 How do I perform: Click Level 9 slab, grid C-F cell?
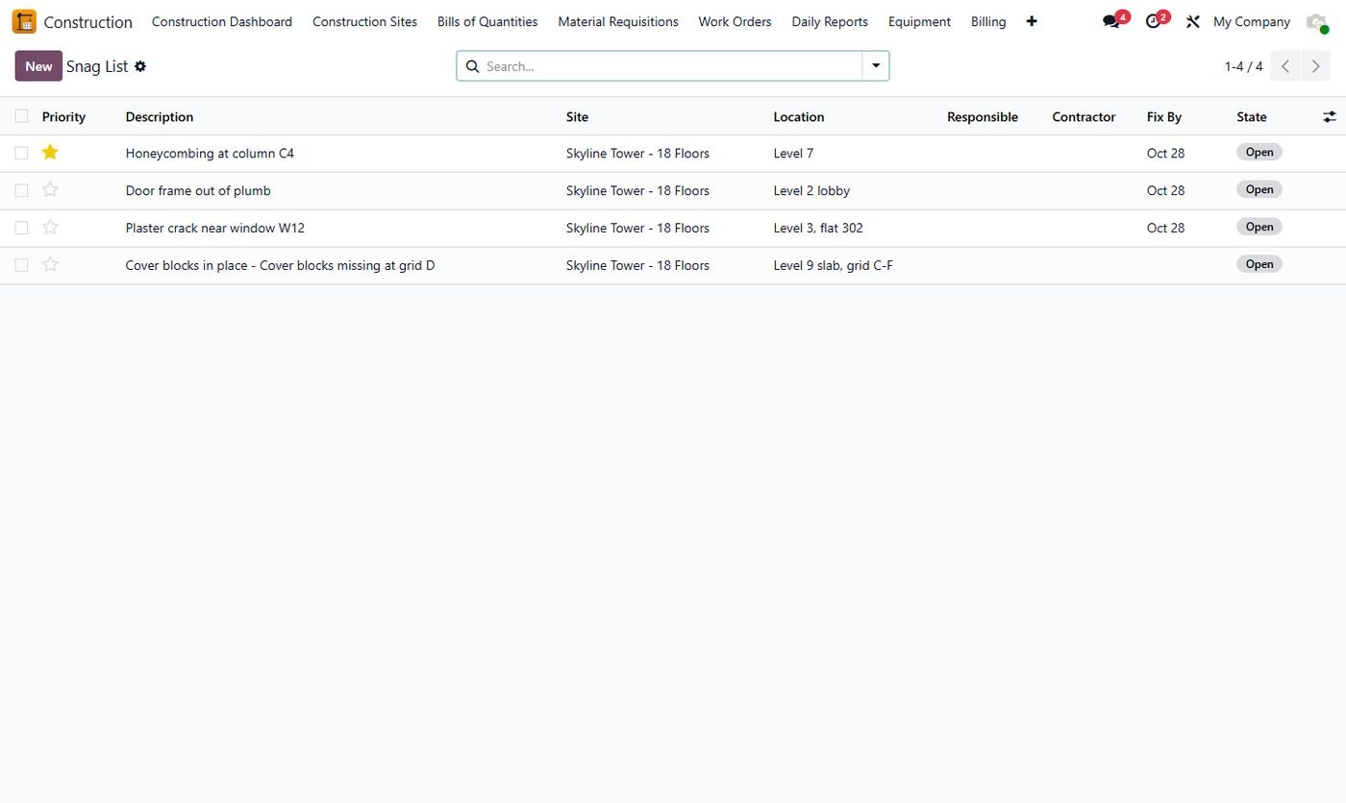point(833,265)
